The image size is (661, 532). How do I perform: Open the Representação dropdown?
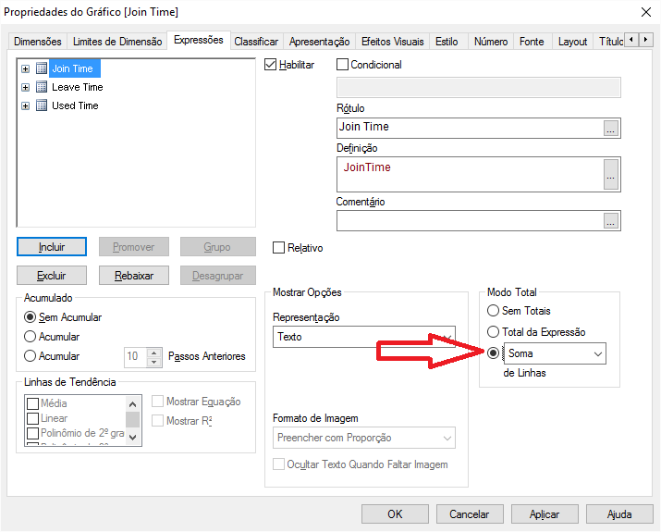click(x=364, y=337)
